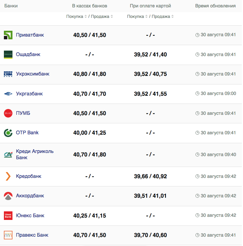Open the Креди Агриколь Банк link
The image size is (243, 246).
[35, 155]
